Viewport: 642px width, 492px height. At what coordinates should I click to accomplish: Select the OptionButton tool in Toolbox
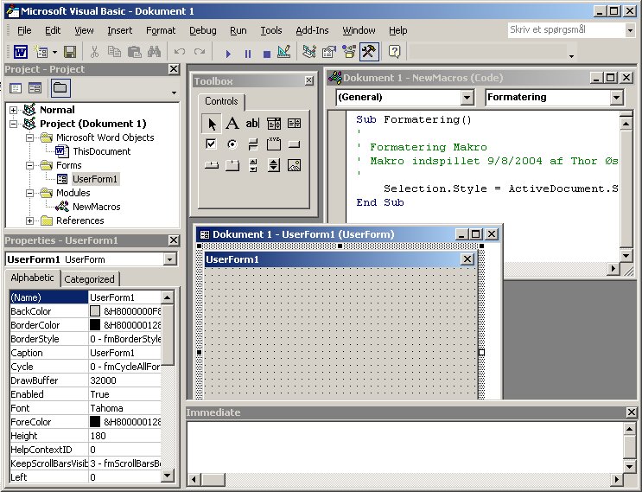pyautogui.click(x=232, y=144)
